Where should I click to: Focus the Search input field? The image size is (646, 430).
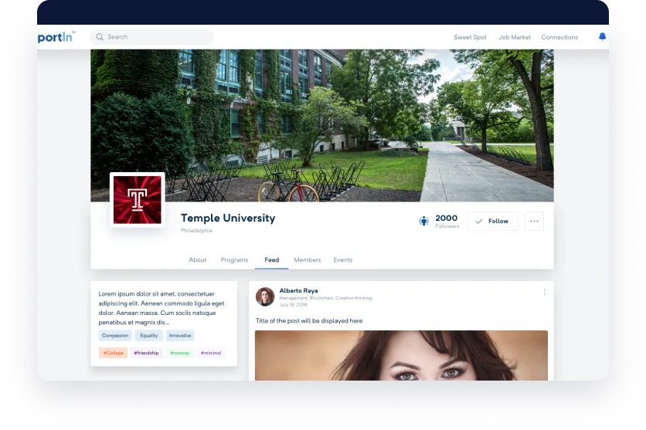click(151, 37)
